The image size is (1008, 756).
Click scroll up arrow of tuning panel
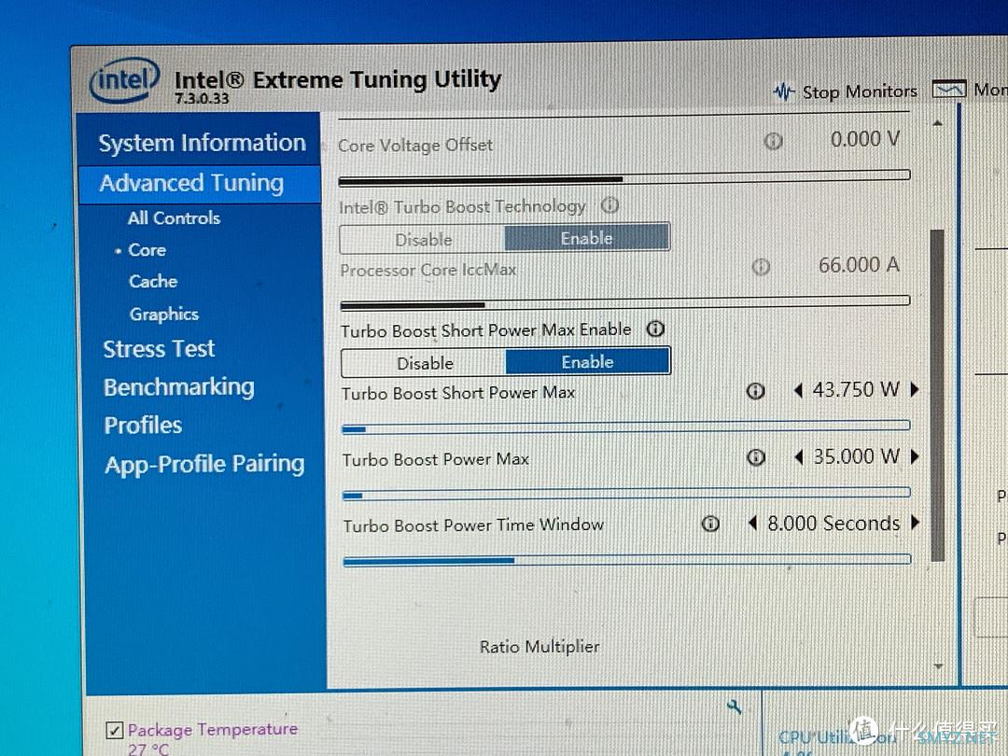pyautogui.click(x=938, y=123)
